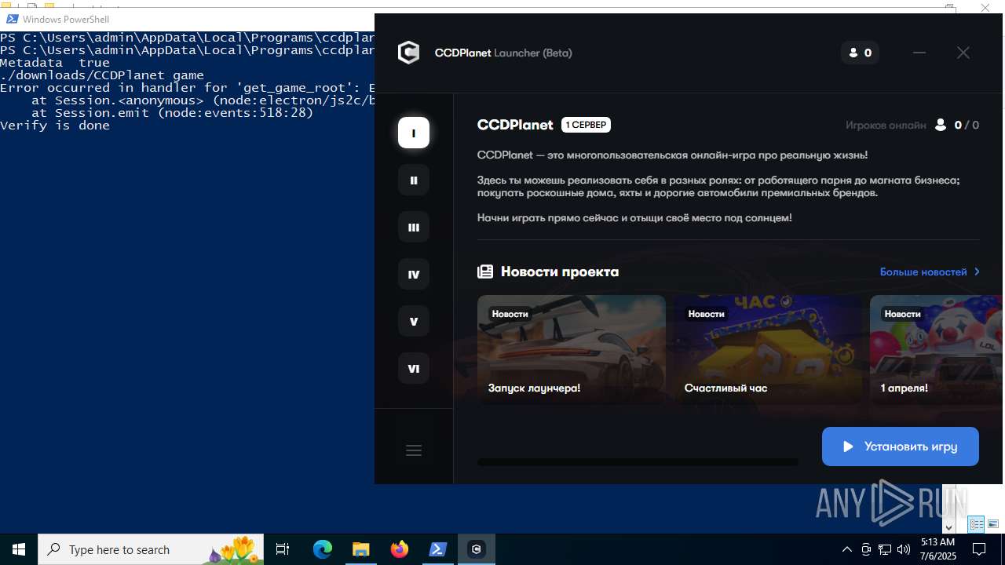The width and height of the screenshot is (1005, 565).
Task: Click the CCDPlanet Launcher (Beta) title
Action: coord(503,53)
